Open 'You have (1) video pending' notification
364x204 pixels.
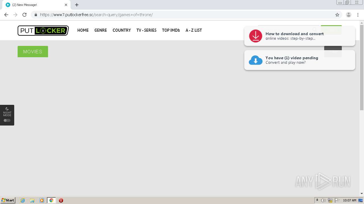pyautogui.click(x=300, y=60)
